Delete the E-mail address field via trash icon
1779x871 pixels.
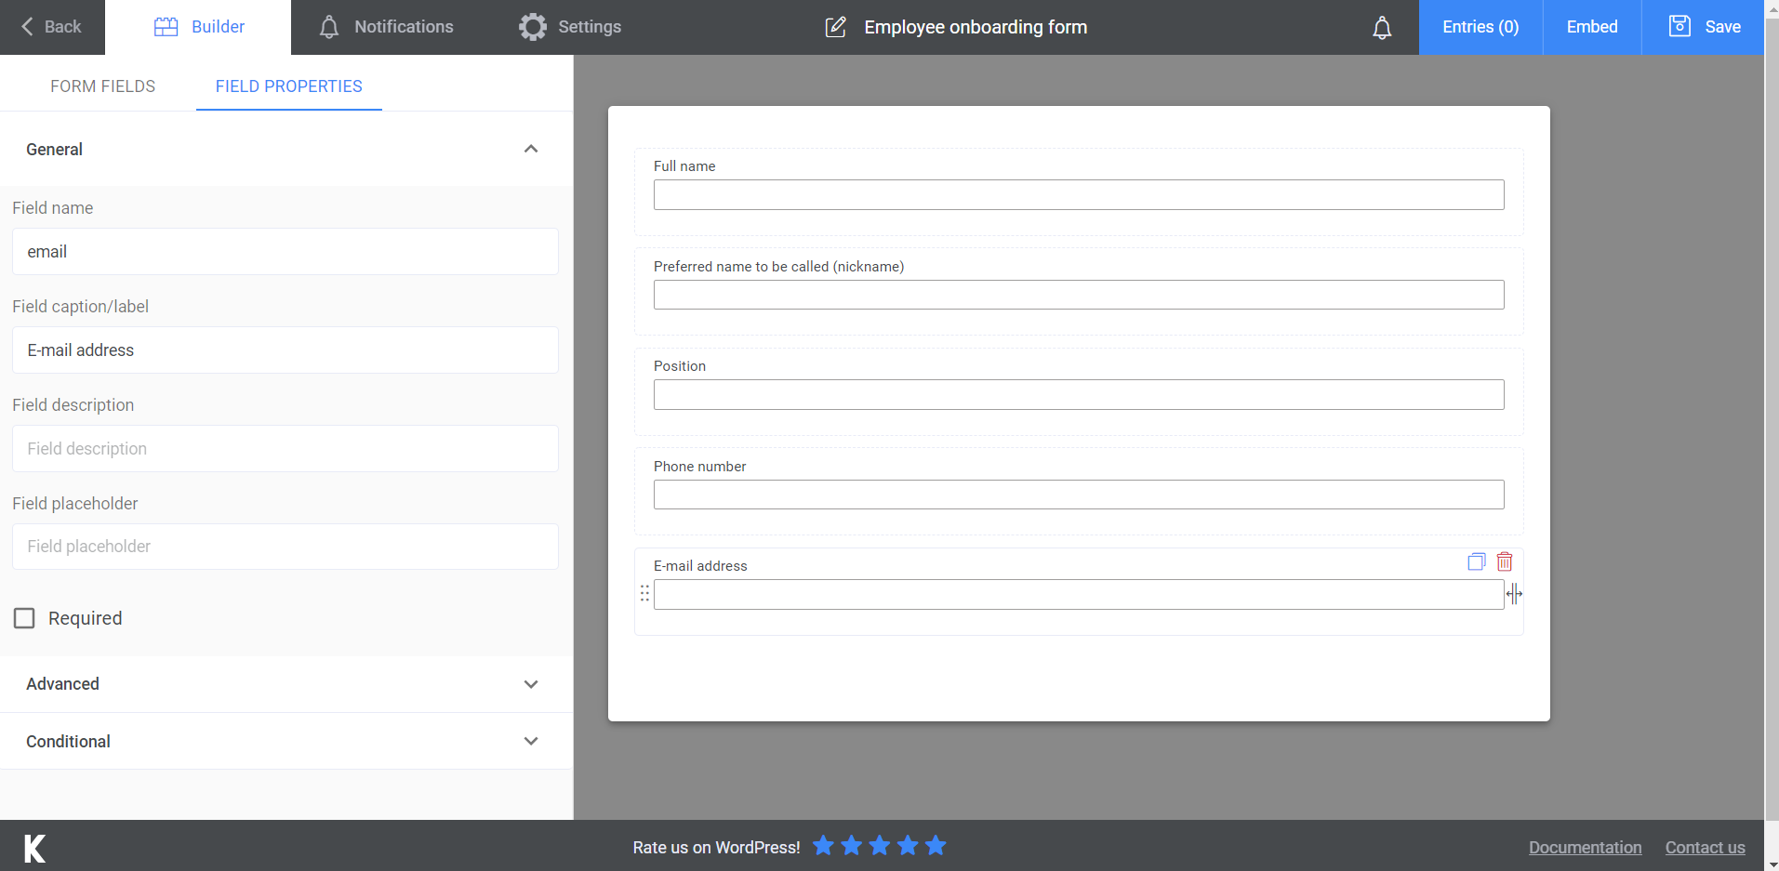pos(1504,561)
